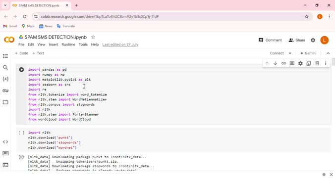This screenshot has height=178, width=335.
Task: Click the line nltk.download('stopwords')
Action: (55, 142)
